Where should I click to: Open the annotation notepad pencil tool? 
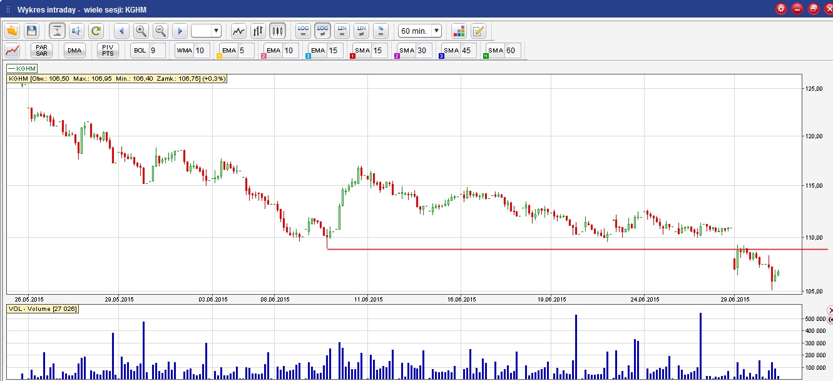tap(478, 31)
